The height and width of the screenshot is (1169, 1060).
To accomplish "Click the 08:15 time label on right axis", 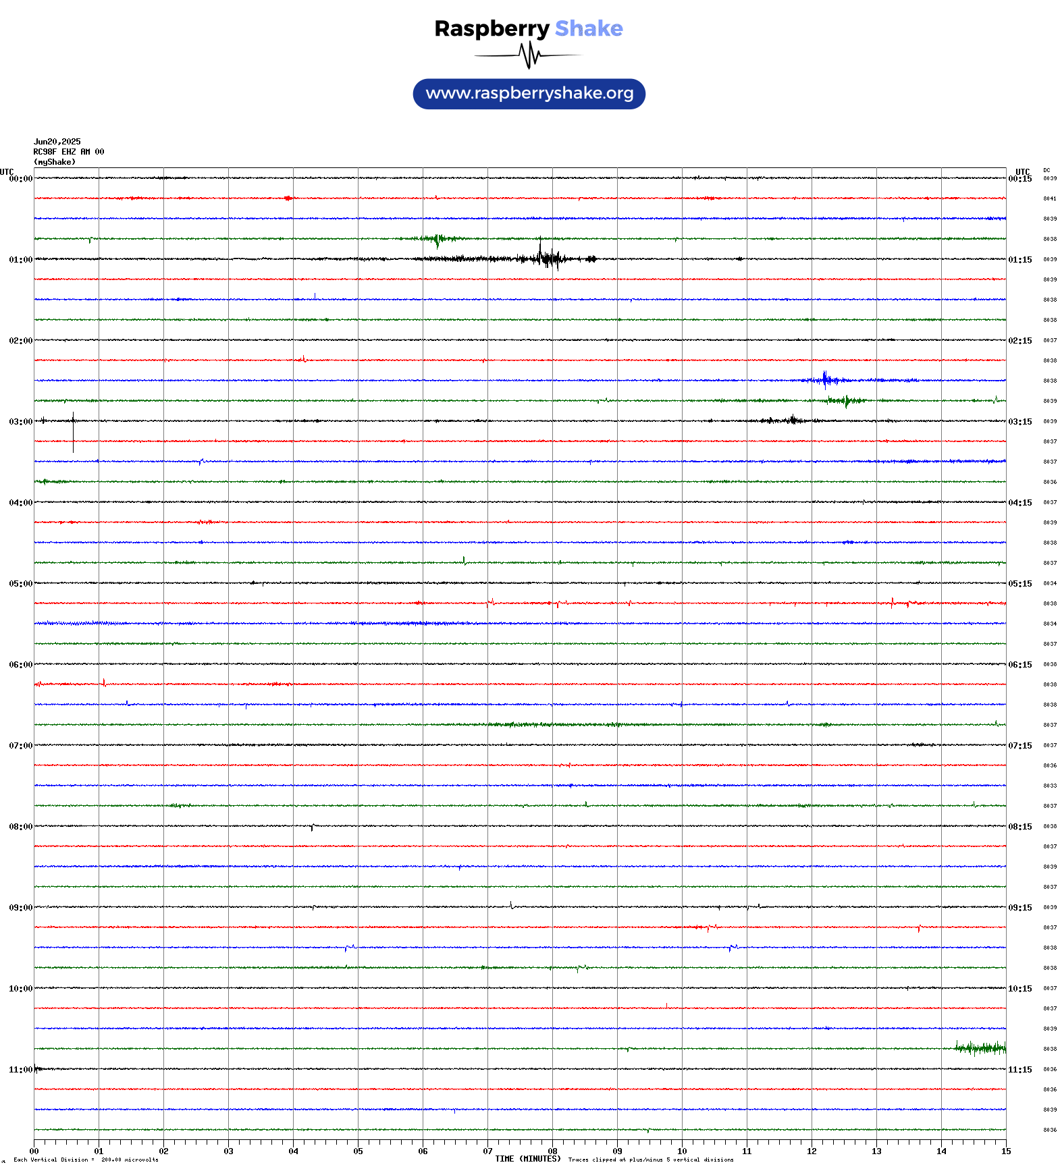I will tap(1020, 827).
